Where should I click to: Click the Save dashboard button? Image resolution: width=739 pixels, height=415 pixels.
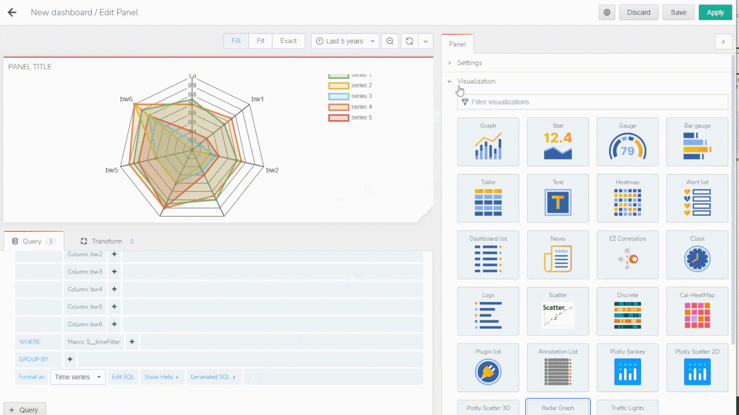point(679,12)
